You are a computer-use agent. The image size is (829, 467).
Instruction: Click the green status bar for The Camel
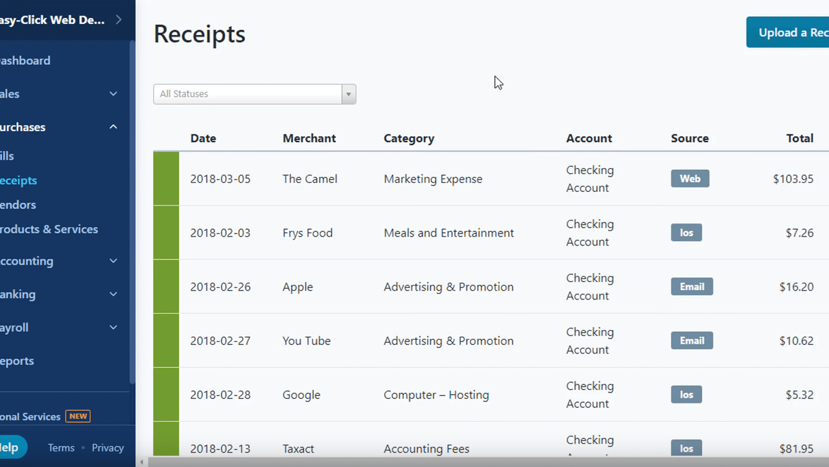(166, 178)
